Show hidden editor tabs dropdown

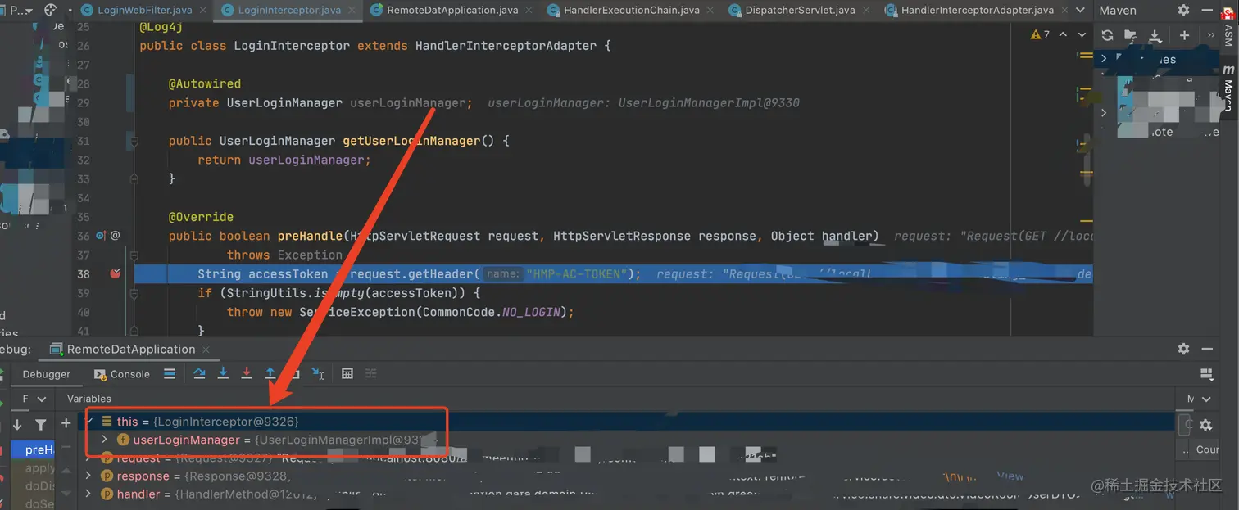pyautogui.click(x=1079, y=10)
